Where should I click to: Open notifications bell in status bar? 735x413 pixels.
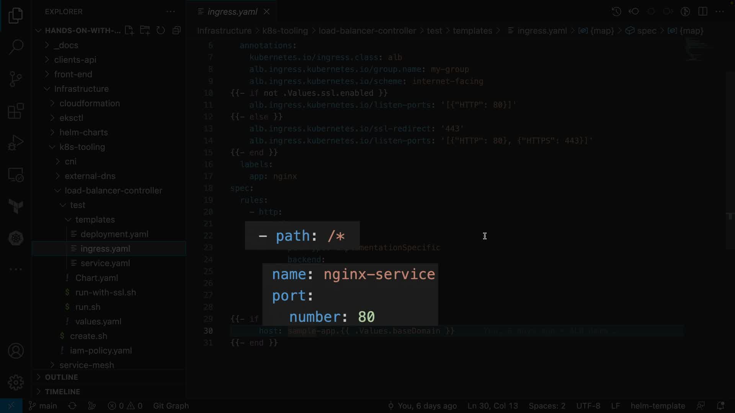[720, 406]
